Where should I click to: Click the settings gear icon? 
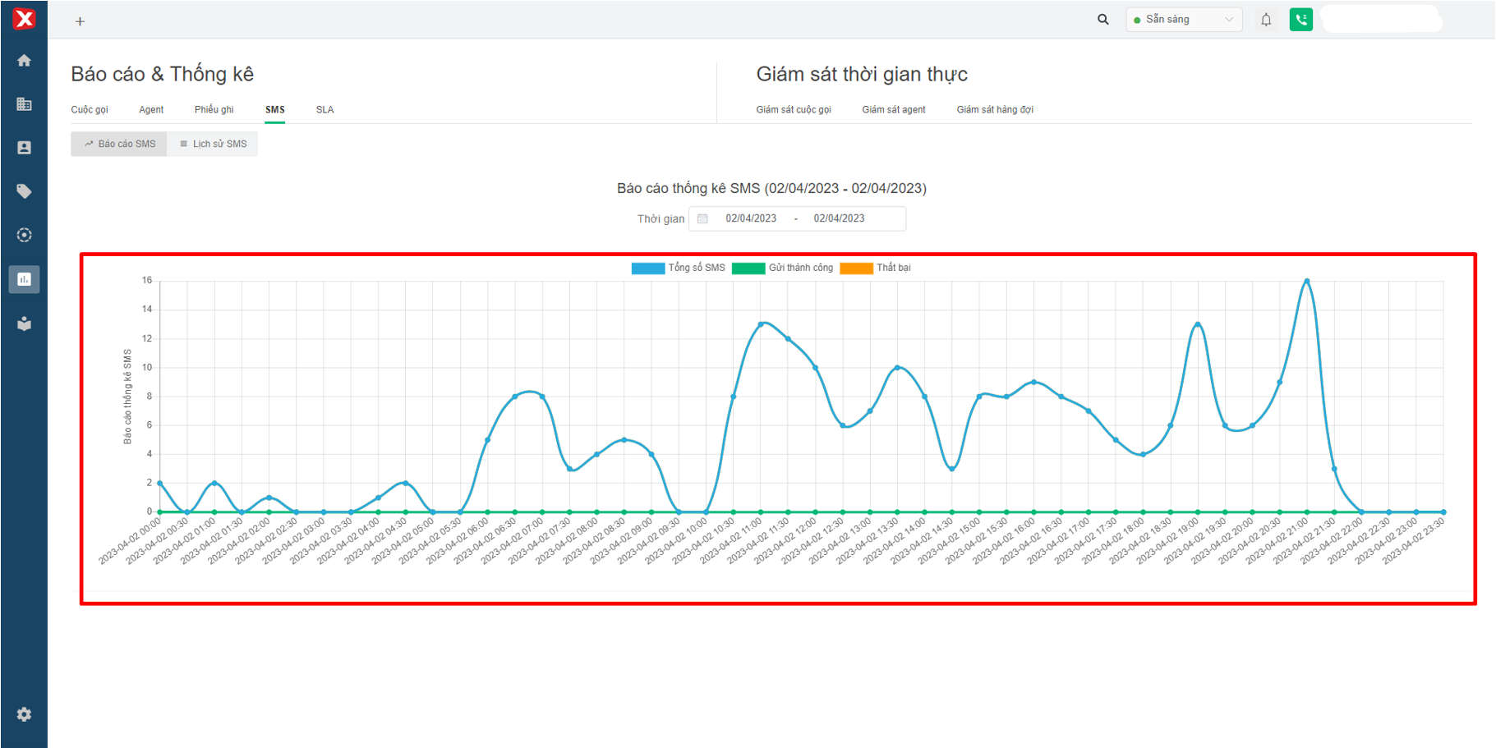[x=24, y=714]
